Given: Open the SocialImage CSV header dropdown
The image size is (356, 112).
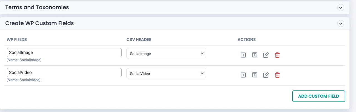Looking at the screenshot, I should [166, 53].
